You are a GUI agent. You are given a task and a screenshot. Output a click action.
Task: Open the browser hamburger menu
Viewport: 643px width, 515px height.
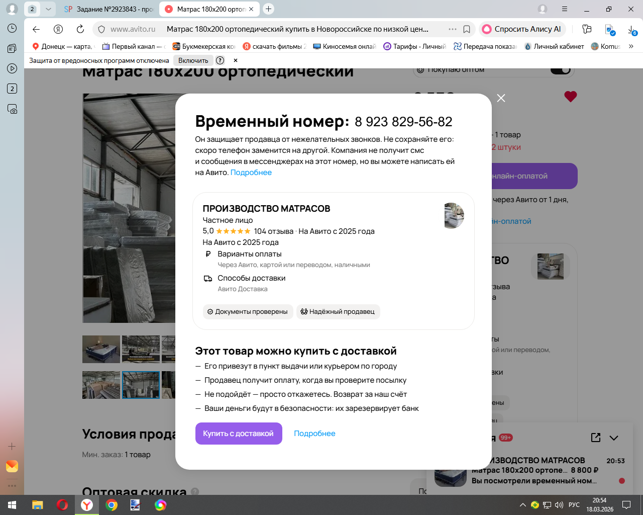point(565,9)
